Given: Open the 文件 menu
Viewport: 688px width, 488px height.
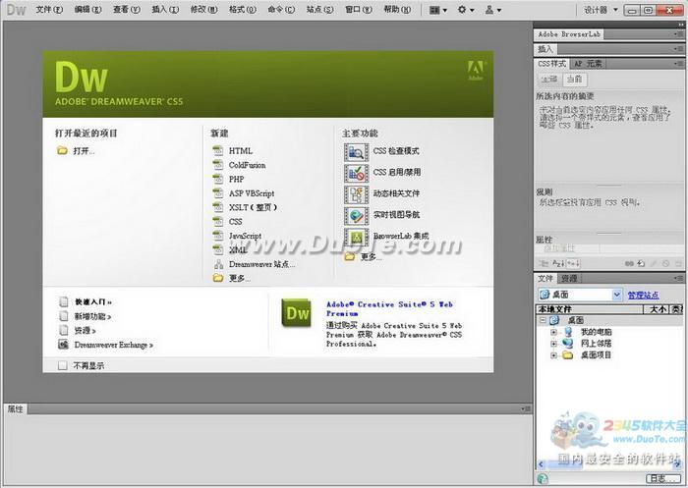Looking at the screenshot, I should pos(49,9).
